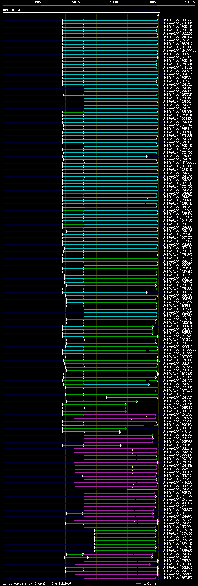Select hit UniRef100_B9SAW3
Screen dimensions: 198x586
[178, 374]
